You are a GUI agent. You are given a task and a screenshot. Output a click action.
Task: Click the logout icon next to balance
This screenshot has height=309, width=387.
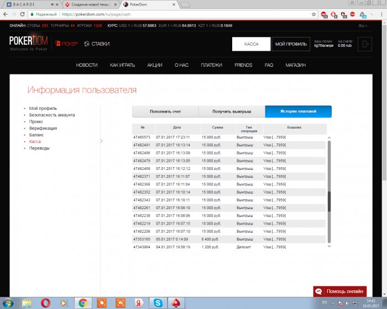pos(365,44)
